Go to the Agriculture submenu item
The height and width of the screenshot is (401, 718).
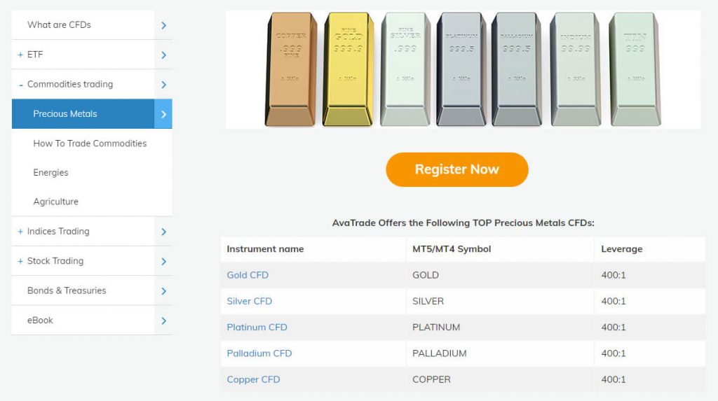55,202
